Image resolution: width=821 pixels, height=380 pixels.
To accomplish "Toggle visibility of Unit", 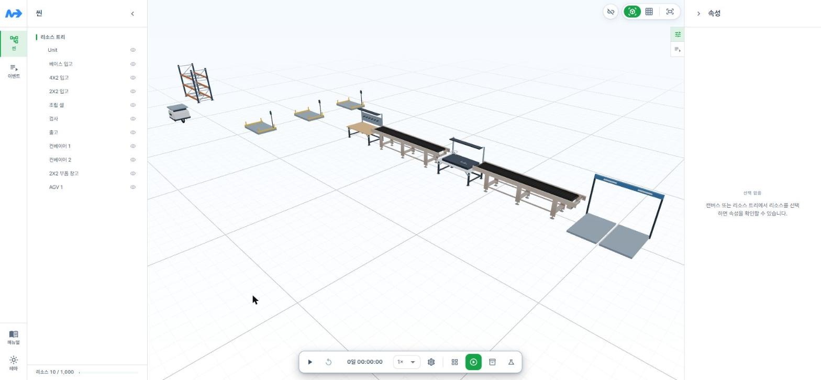I will point(133,50).
